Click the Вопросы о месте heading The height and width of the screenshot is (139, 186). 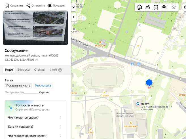click(x=29, y=105)
